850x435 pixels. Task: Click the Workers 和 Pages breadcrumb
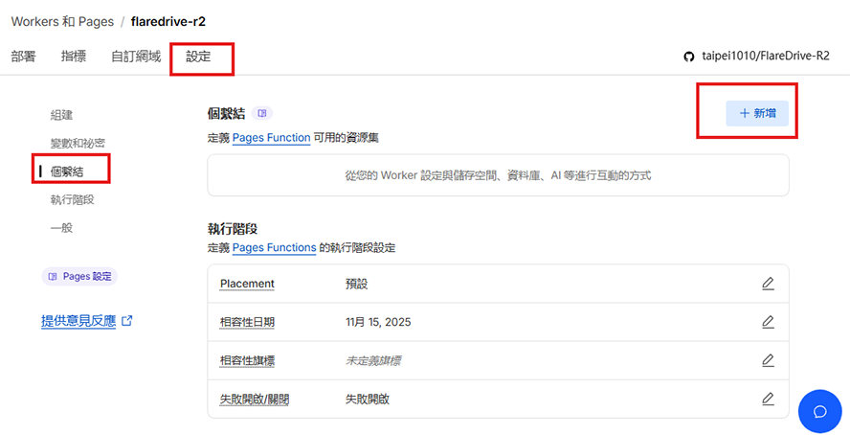[62, 21]
